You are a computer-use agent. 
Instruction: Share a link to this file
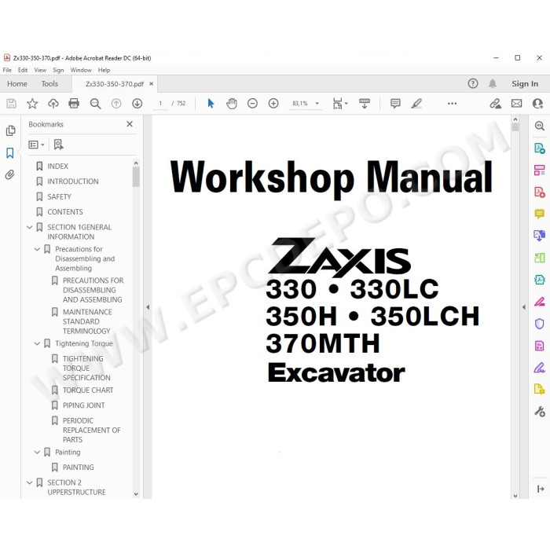[x=495, y=104]
